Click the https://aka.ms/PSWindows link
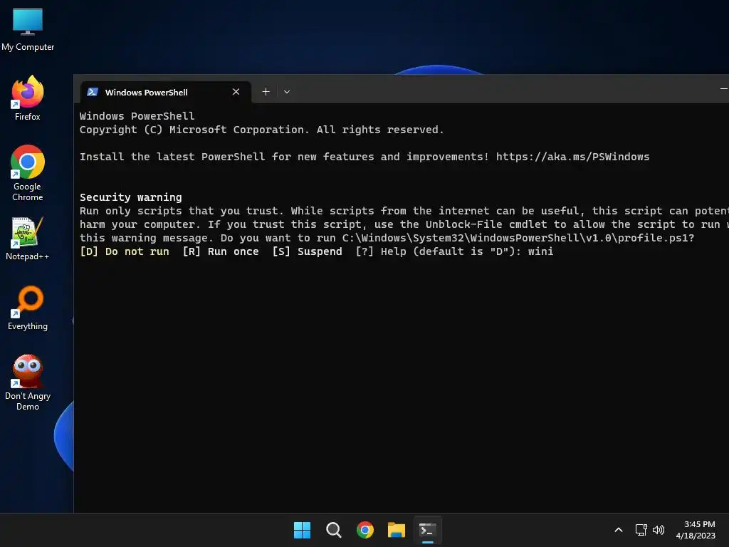Screen dimensions: 729x547 [572, 157]
